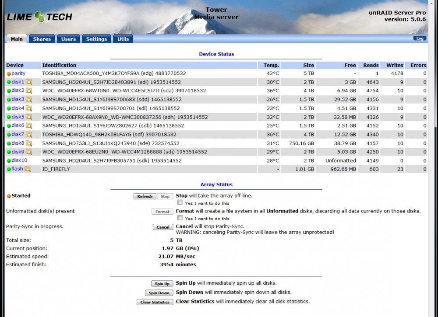Viewport: 438px width, 317px height.
Task: Open the Log button
Action: (420, 38)
